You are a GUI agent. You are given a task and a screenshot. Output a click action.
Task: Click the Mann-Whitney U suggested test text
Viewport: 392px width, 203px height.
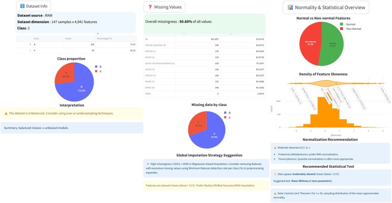point(312,181)
